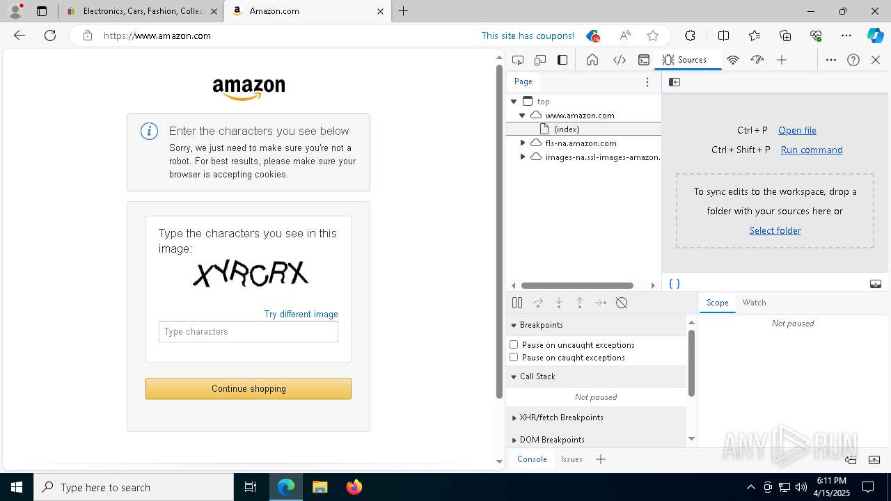Hide the navigator sidebar toggle

coord(675,82)
